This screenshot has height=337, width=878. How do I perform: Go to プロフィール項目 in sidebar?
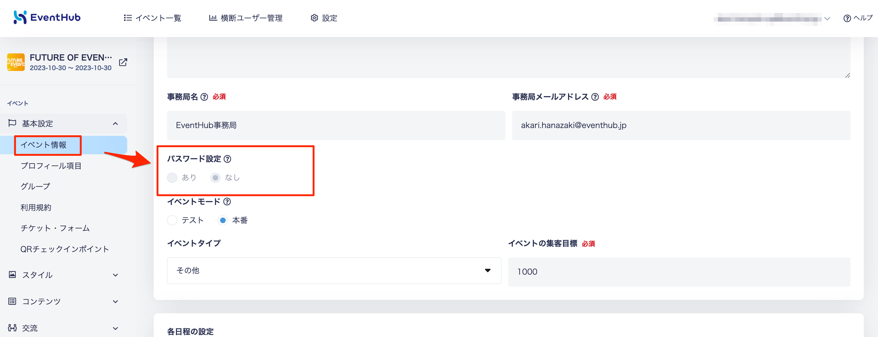pos(51,166)
